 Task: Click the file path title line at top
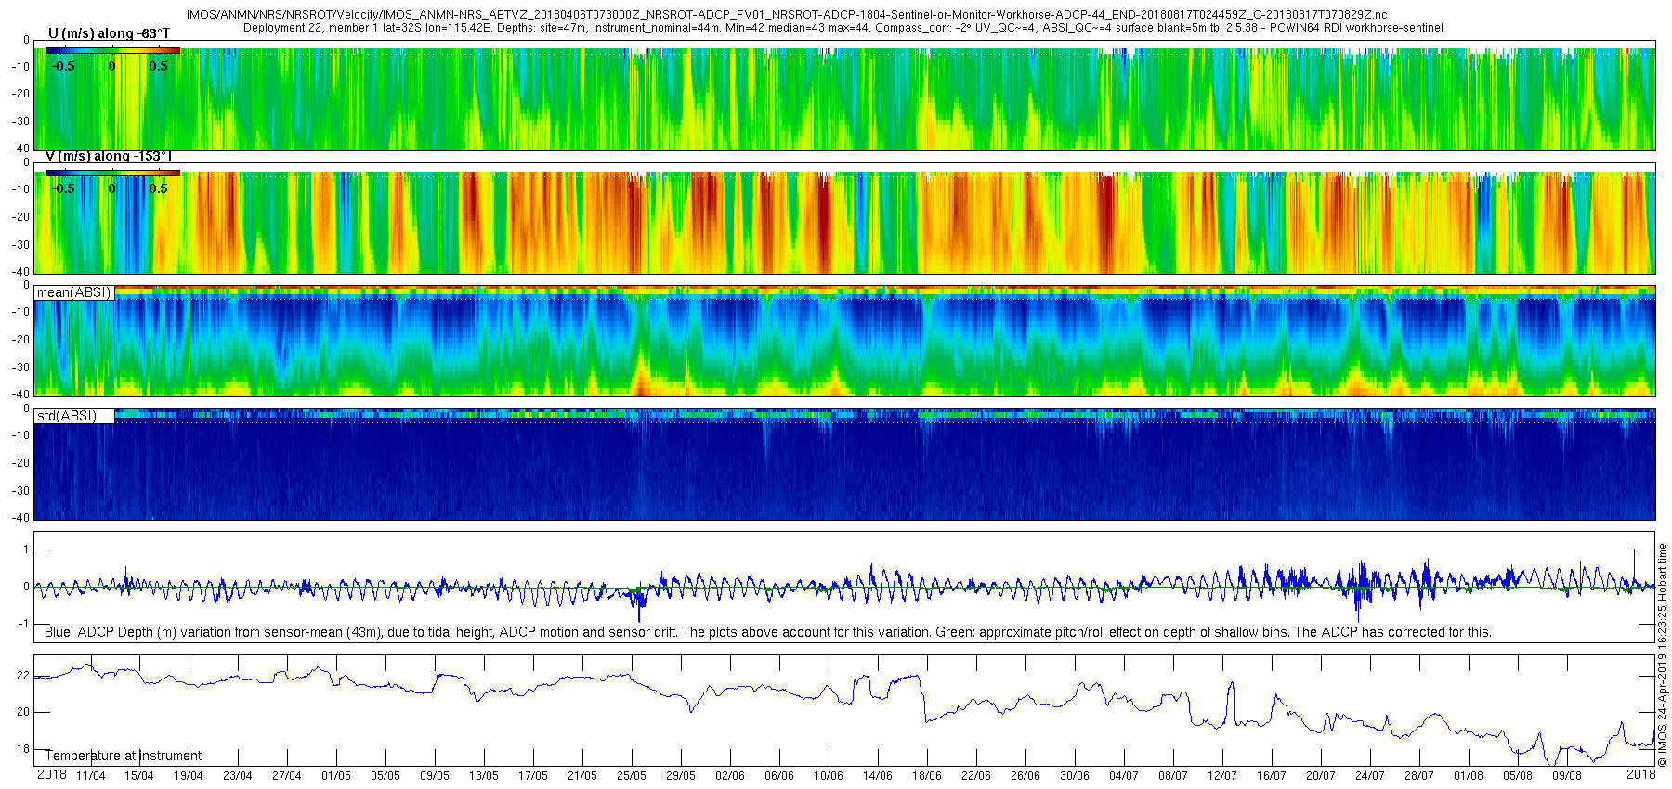[x=787, y=15]
